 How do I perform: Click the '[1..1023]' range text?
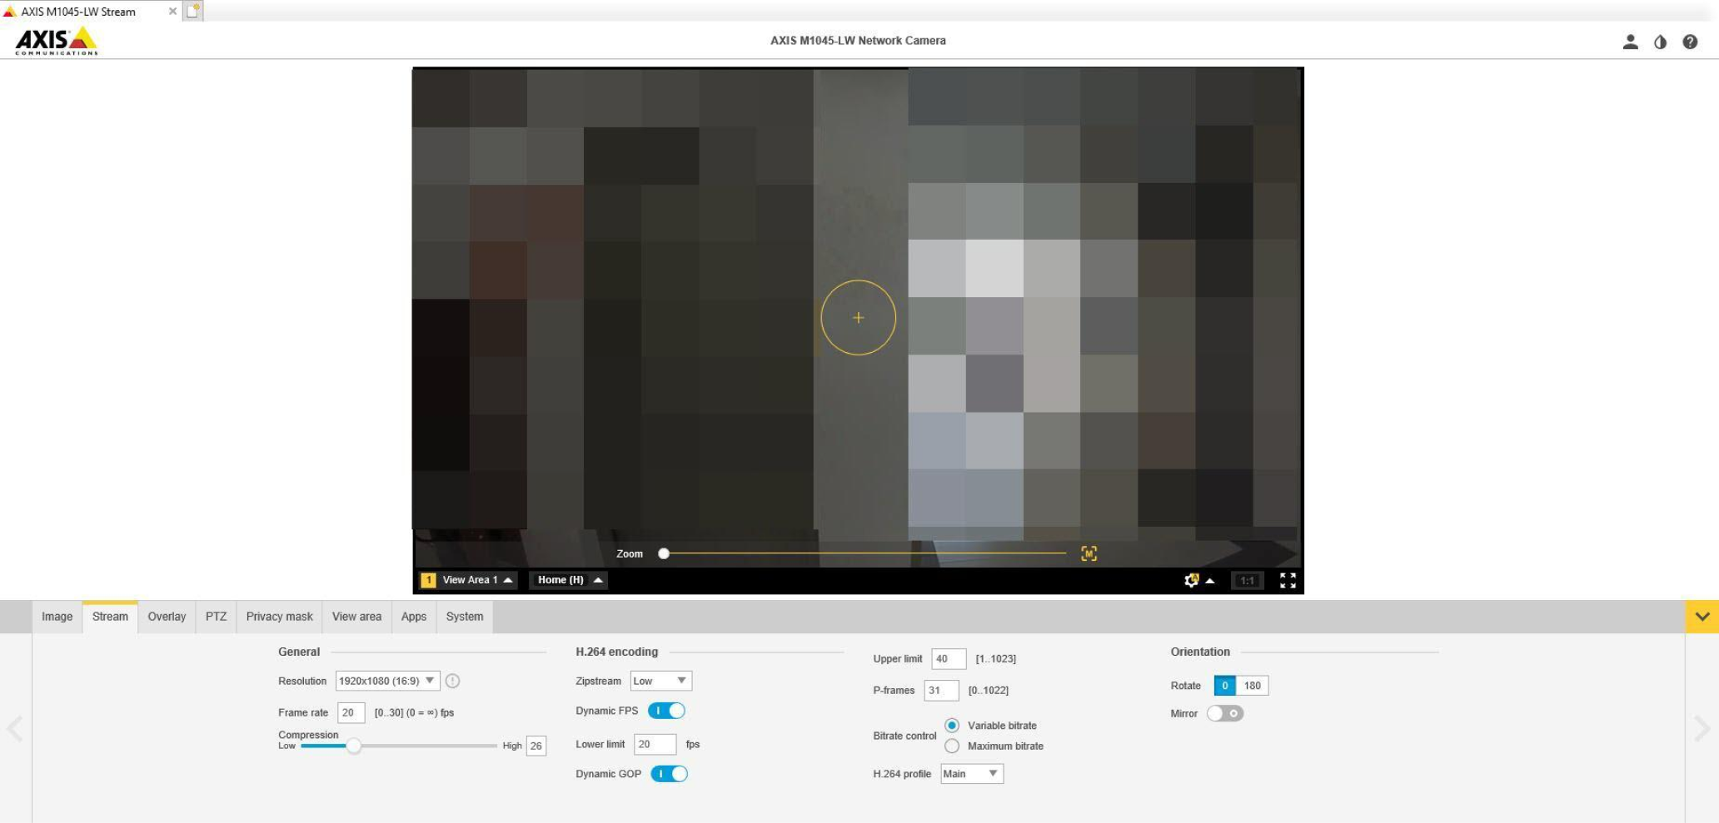click(995, 659)
